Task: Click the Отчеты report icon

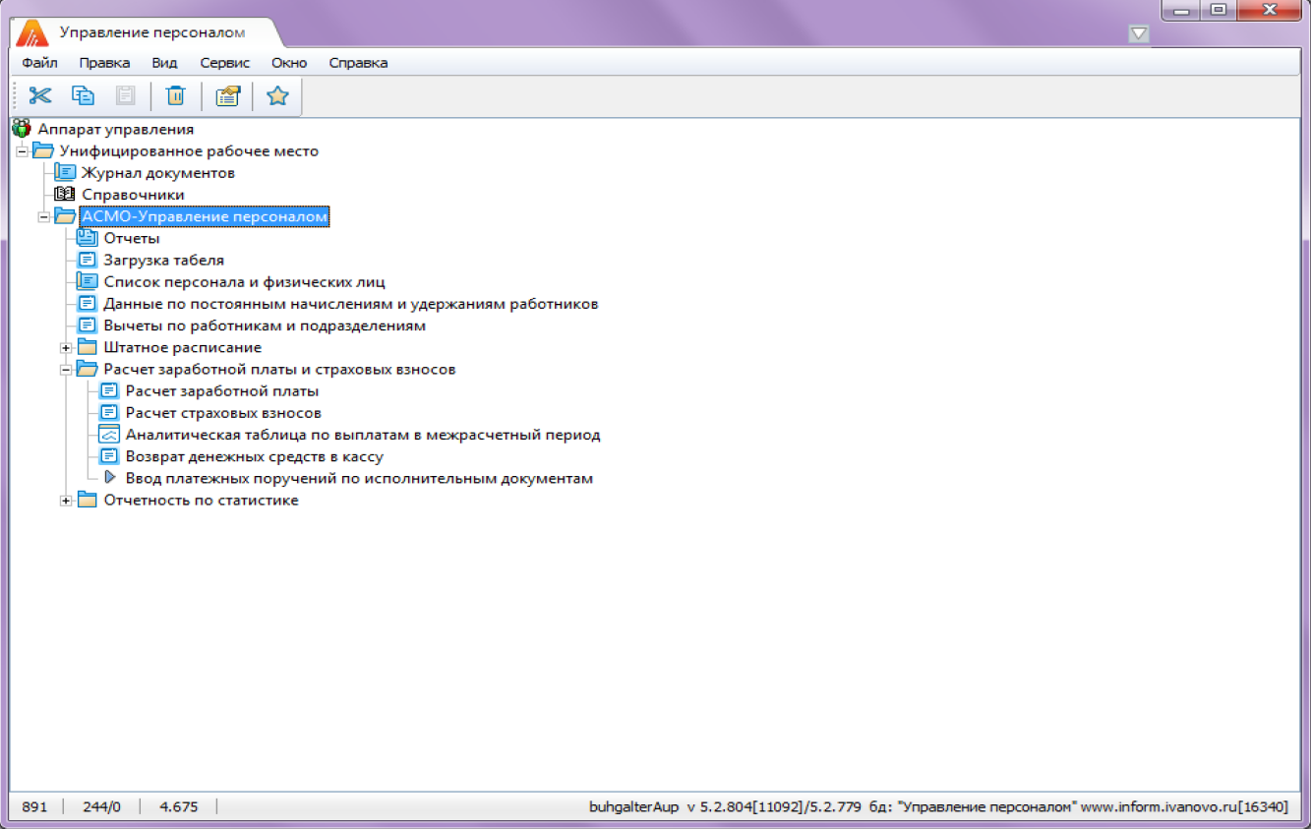Action: pos(88,238)
